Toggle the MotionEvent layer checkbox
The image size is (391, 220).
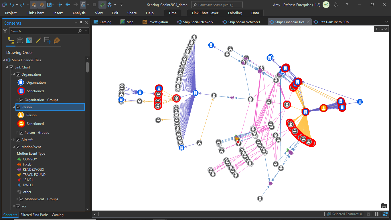(18, 147)
